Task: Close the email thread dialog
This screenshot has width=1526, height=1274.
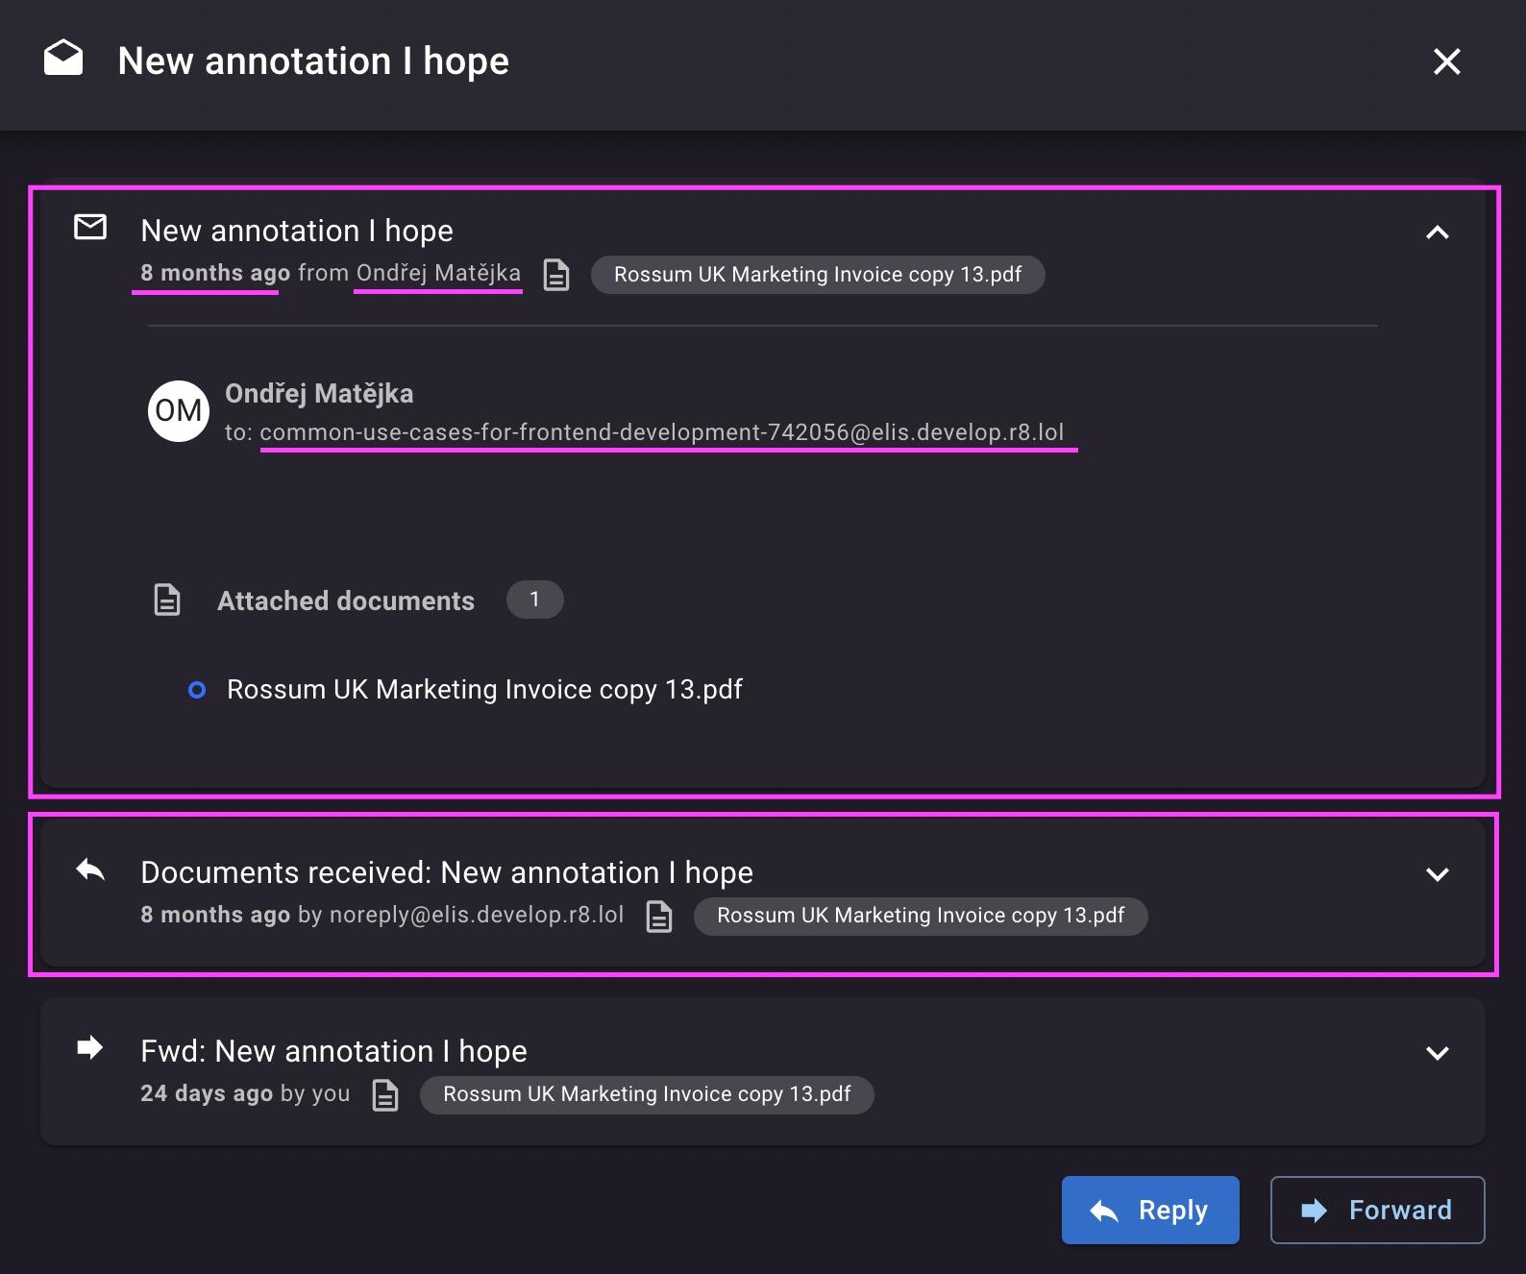Action: point(1446,61)
